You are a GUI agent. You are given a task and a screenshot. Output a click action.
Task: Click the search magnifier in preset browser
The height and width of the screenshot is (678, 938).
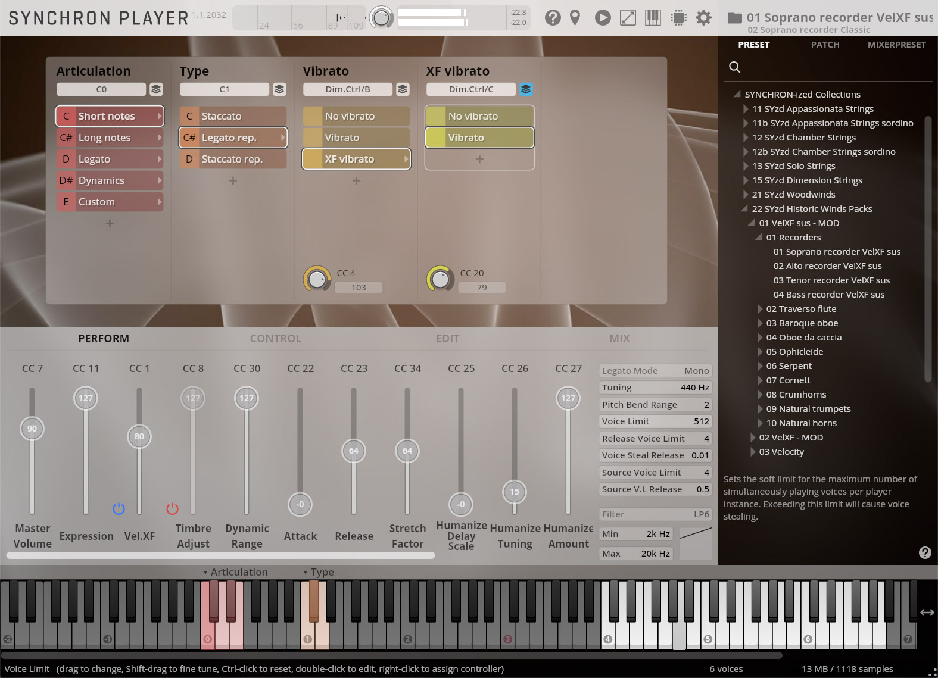coord(735,67)
